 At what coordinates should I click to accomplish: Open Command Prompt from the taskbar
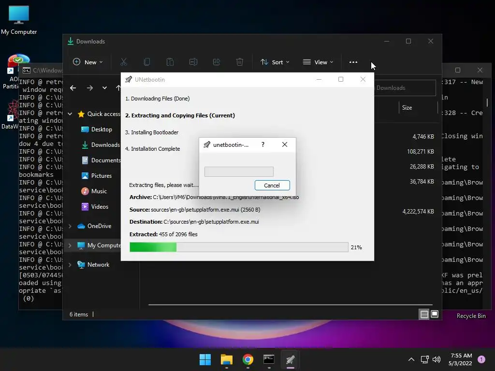(x=269, y=359)
